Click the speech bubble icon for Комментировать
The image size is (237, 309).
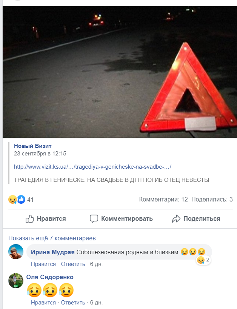(94, 219)
